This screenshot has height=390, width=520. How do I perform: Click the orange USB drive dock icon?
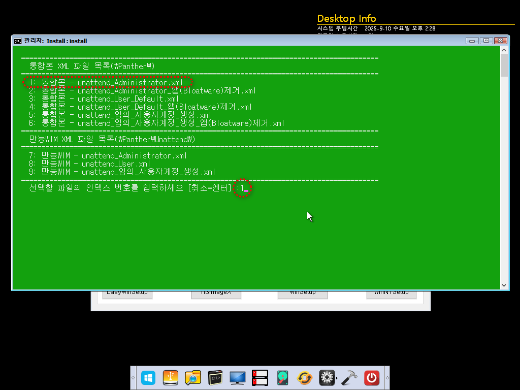(171, 378)
